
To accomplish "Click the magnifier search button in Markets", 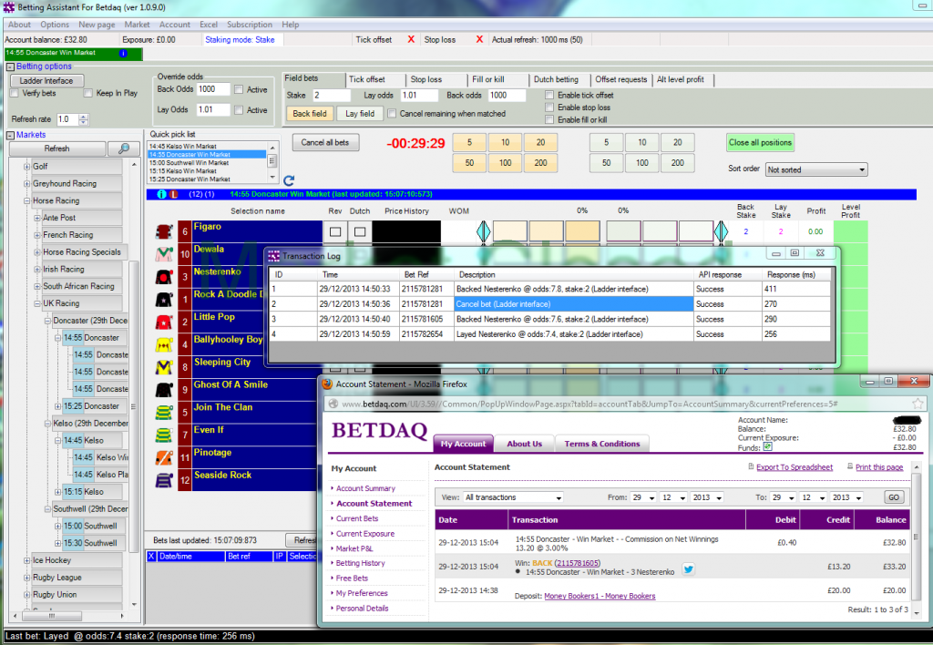I will tap(124, 148).
